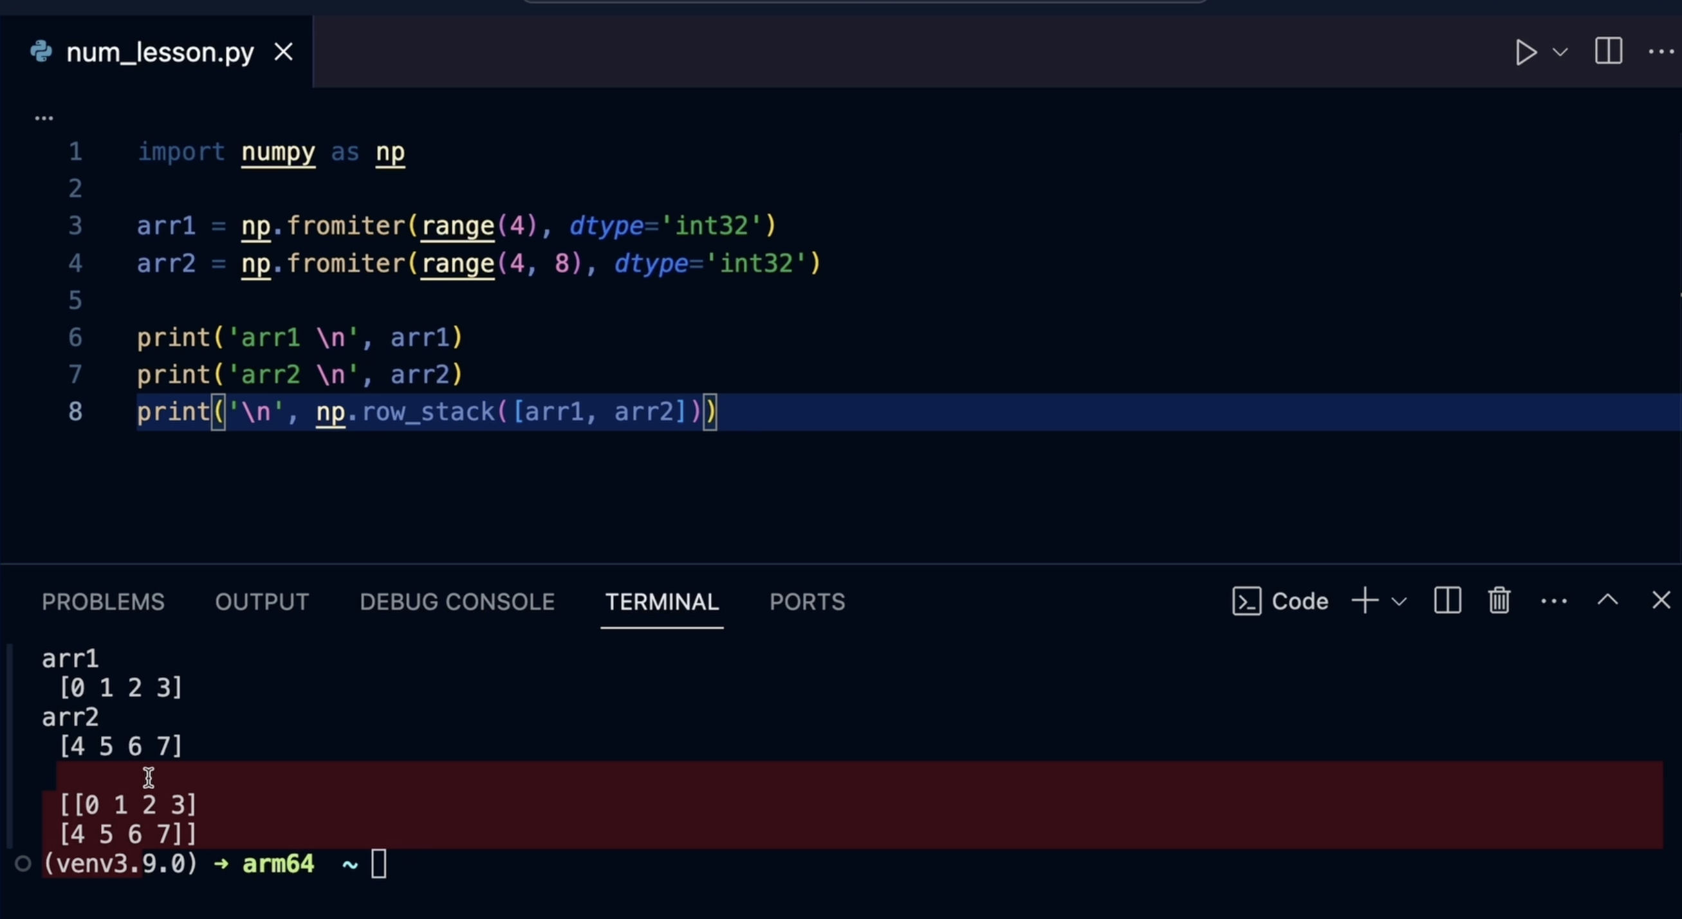Open editor more actions ellipsis
This screenshot has width=1682, height=919.
tap(1661, 51)
